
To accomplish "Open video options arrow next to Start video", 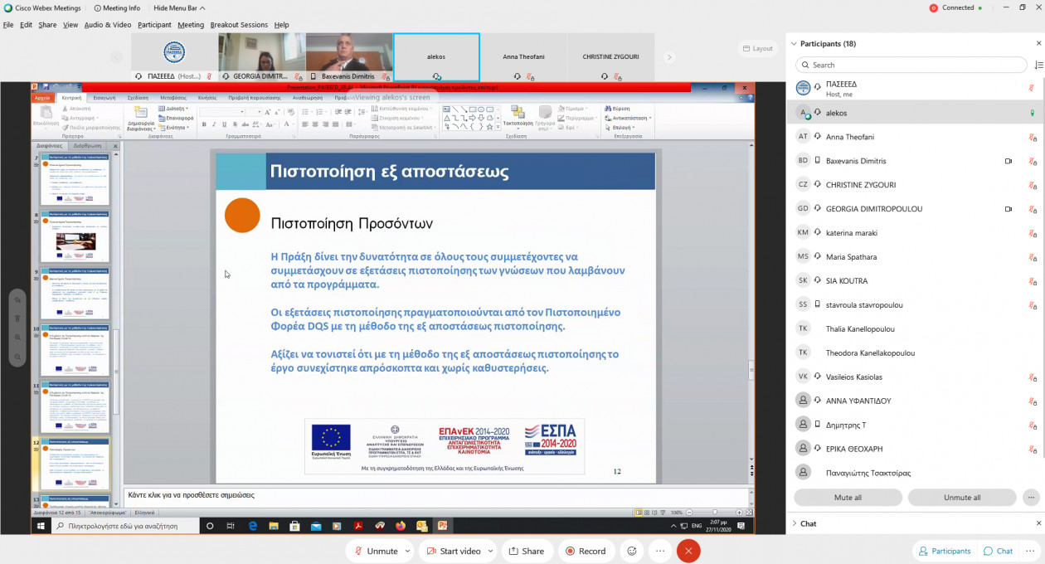I will (x=491, y=551).
